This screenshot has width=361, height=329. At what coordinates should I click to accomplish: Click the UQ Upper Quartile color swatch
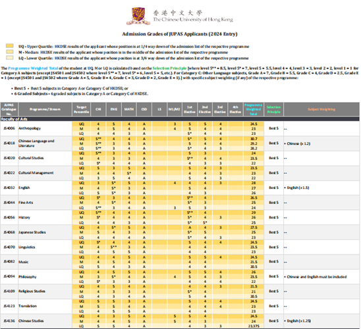[x=10, y=46]
